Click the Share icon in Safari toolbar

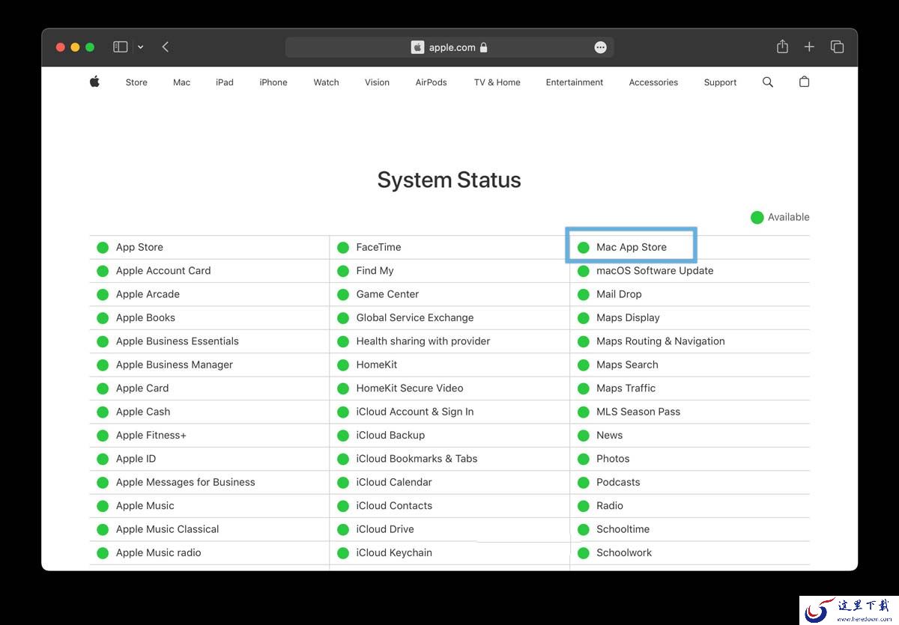782,46
